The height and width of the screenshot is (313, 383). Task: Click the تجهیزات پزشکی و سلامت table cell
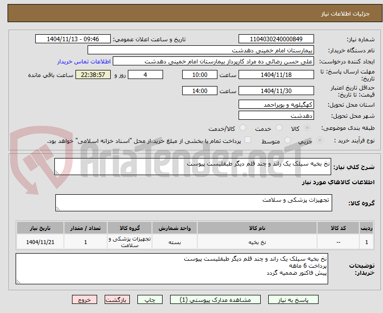pyautogui.click(x=129, y=242)
